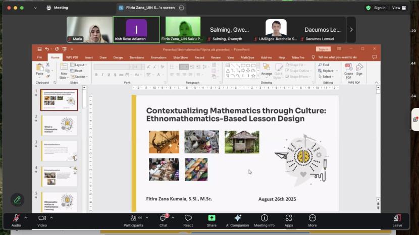Open shared screen options ellipsis button
Screen dimensions: 419x235
[x=182, y=8]
